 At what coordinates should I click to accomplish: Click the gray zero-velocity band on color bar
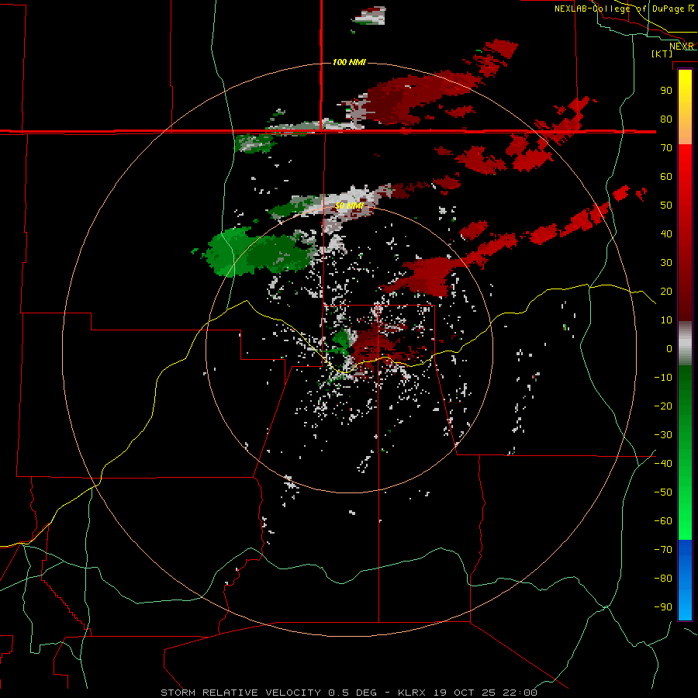point(685,344)
